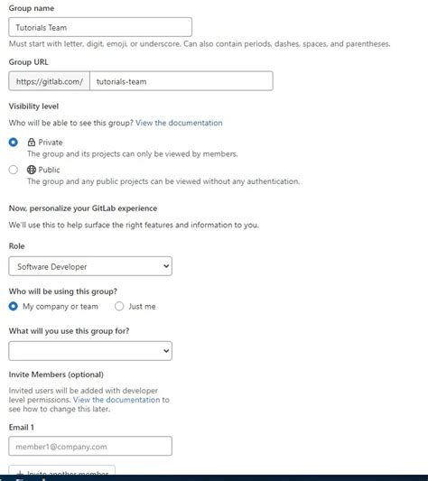Click the lock icon beside Private
428x481 pixels.
[32, 143]
